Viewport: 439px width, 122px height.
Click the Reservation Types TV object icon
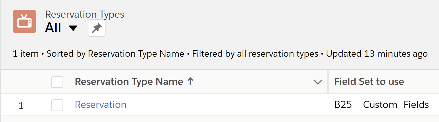[x=24, y=21]
